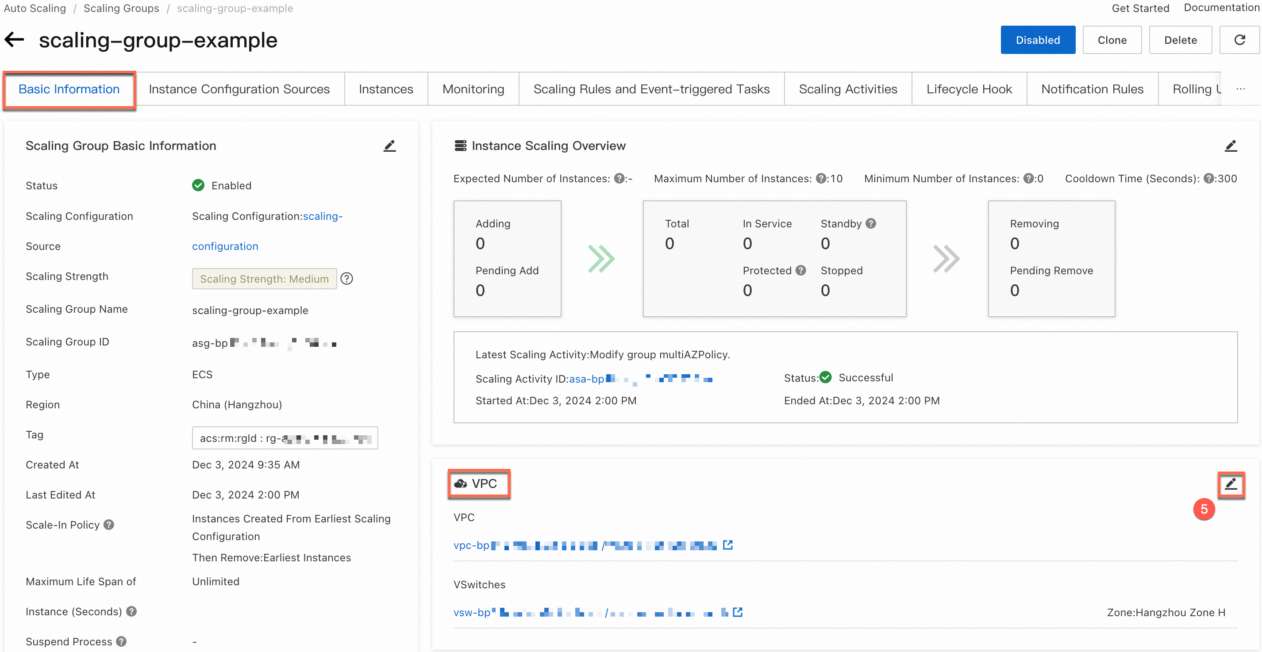
Task: Open the Monitoring tab
Action: click(473, 89)
